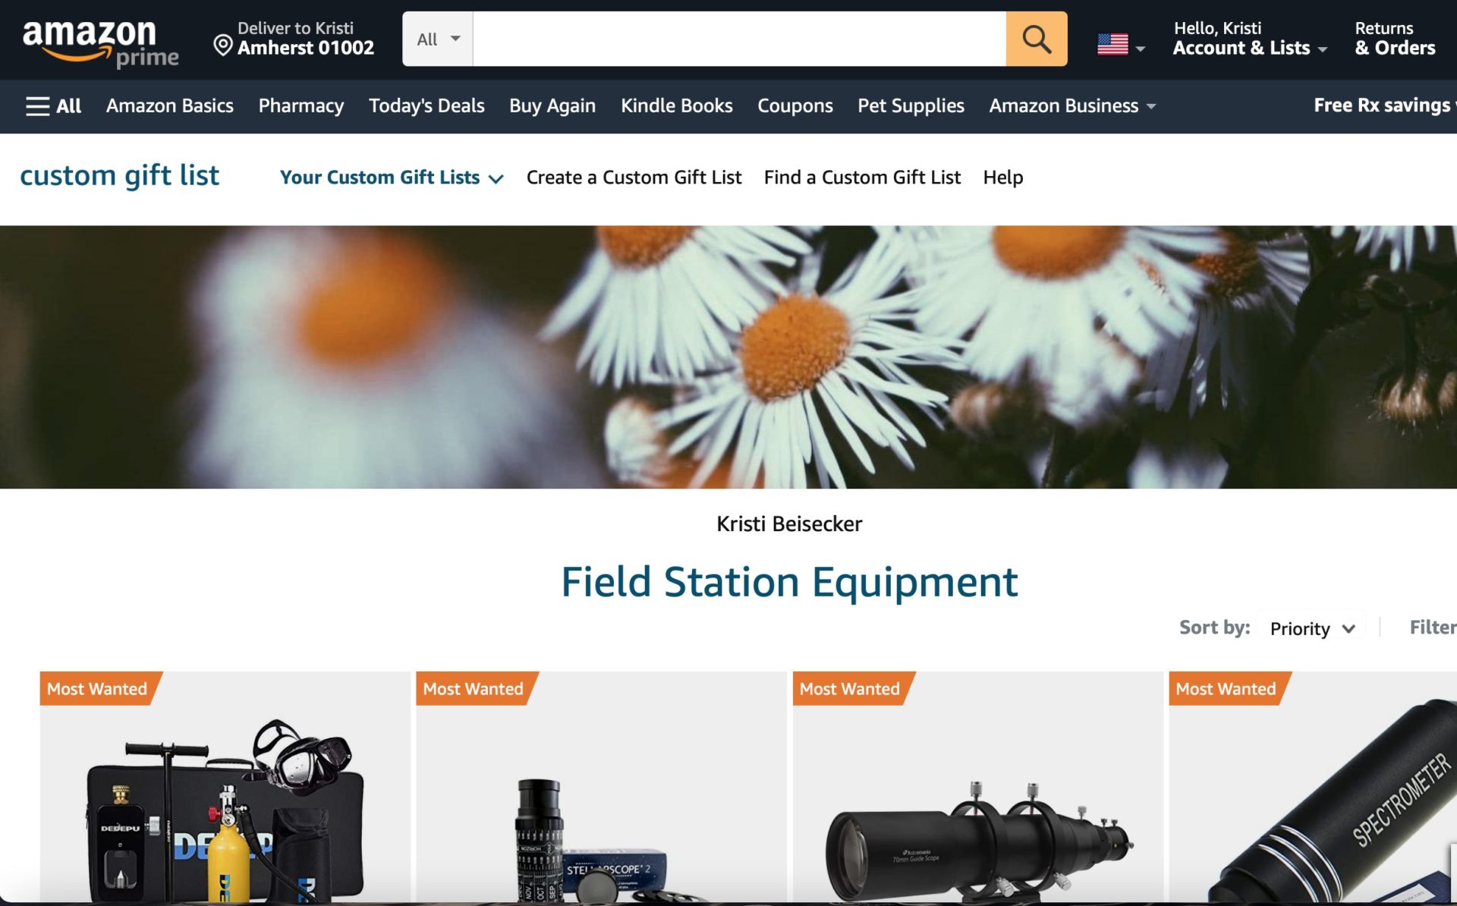Viewport: 1457px width, 906px height.
Task: Open the hamburger All menu
Action: 53,105
